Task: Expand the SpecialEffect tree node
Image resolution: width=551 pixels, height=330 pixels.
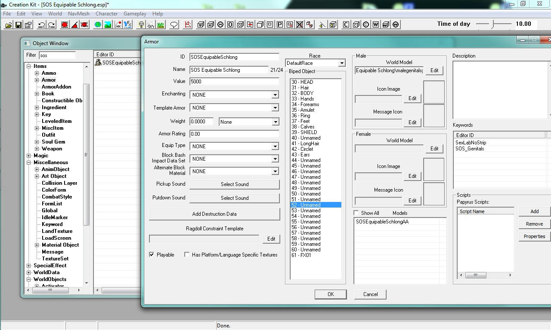Action: click(x=29, y=266)
